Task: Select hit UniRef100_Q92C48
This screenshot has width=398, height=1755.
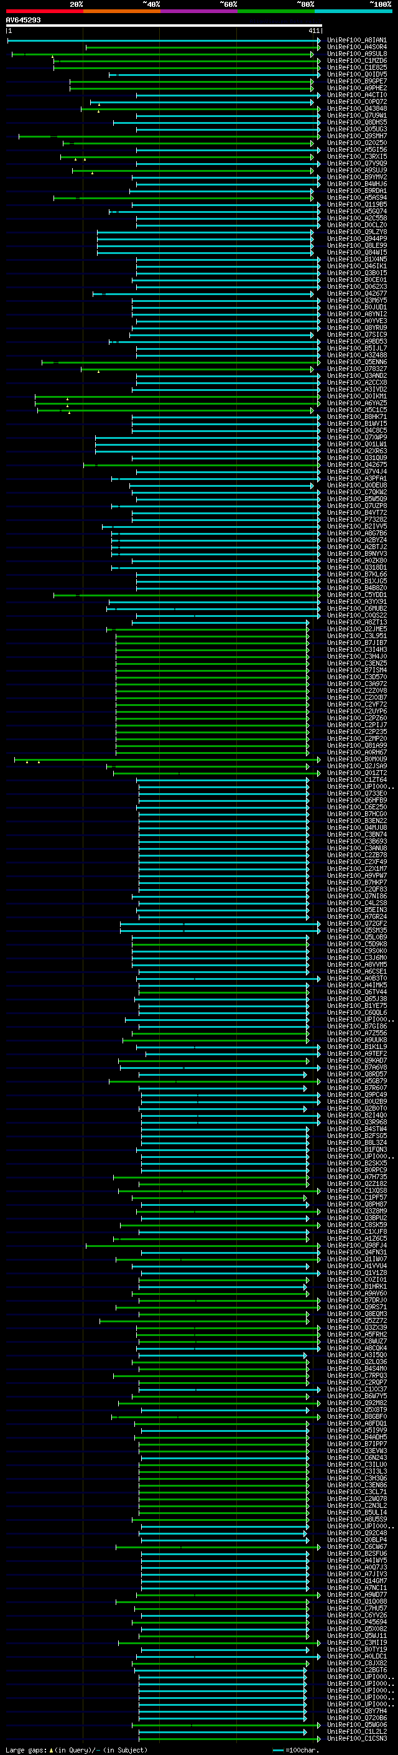Action: pyautogui.click(x=357, y=1533)
